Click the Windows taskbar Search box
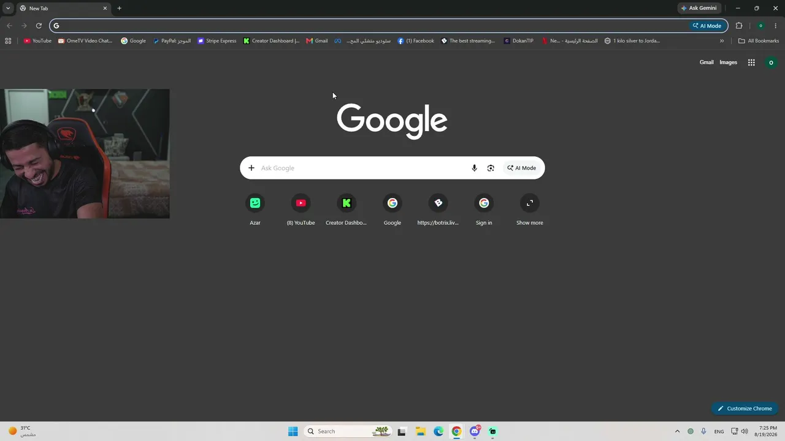The width and height of the screenshot is (785, 441). point(348,431)
